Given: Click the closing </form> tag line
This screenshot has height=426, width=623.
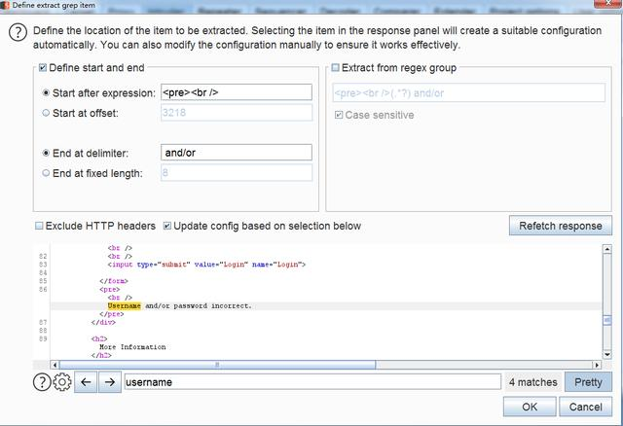Looking at the screenshot, I should click(114, 281).
